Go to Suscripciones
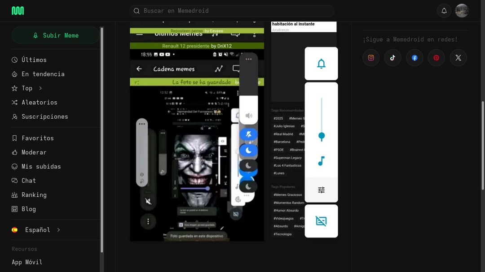The image size is (485, 272). [45, 117]
